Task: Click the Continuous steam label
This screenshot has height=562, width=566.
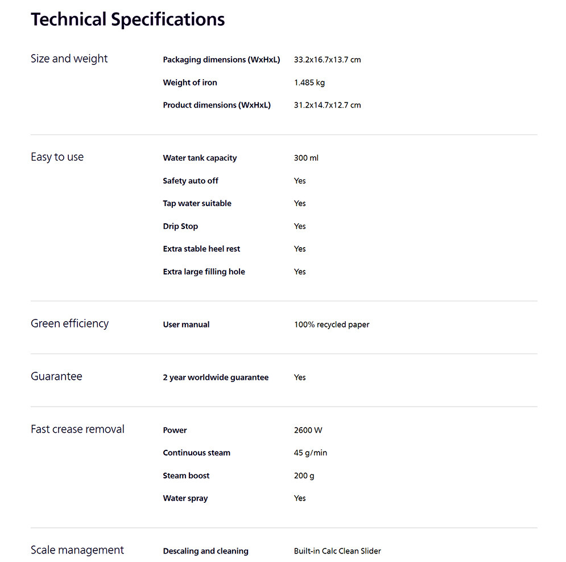Action: tap(196, 453)
